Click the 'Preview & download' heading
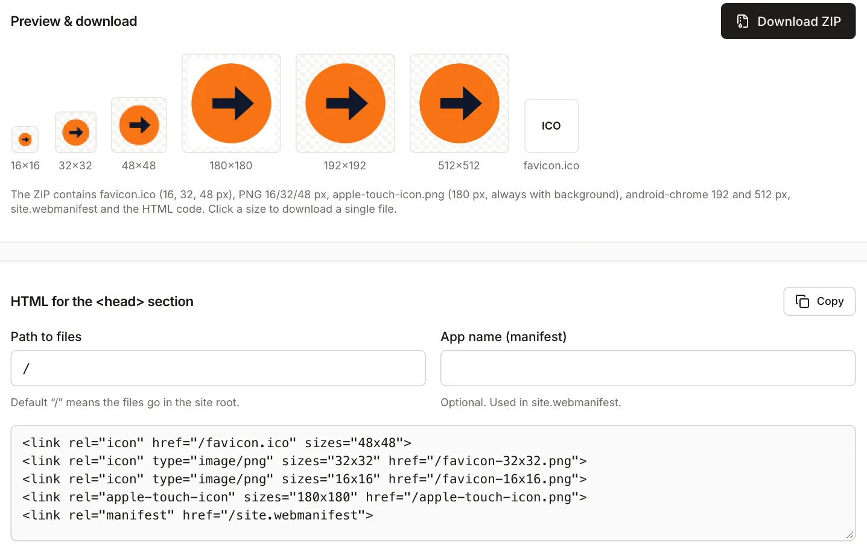The image size is (867, 552). pyautogui.click(x=74, y=22)
